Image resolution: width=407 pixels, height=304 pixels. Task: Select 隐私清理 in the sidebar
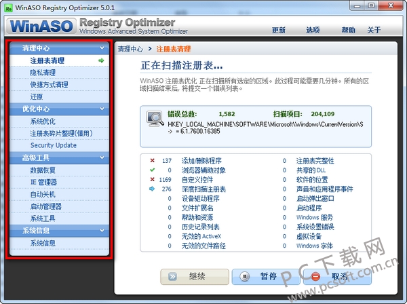pos(59,73)
